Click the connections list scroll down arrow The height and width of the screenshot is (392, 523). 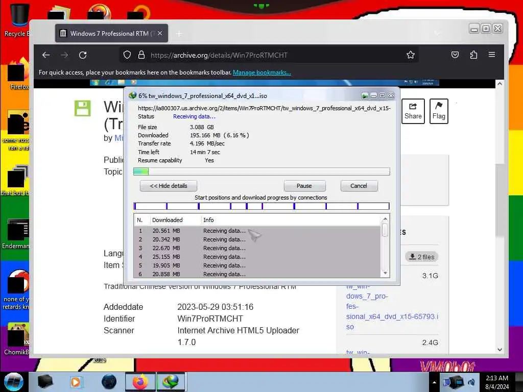pos(385,274)
